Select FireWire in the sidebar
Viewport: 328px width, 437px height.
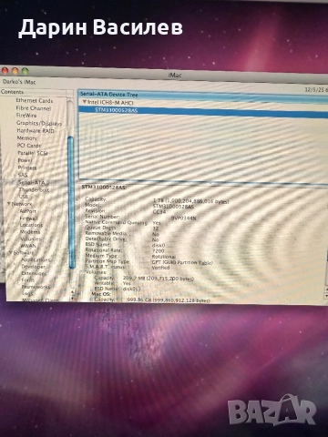coord(26,116)
